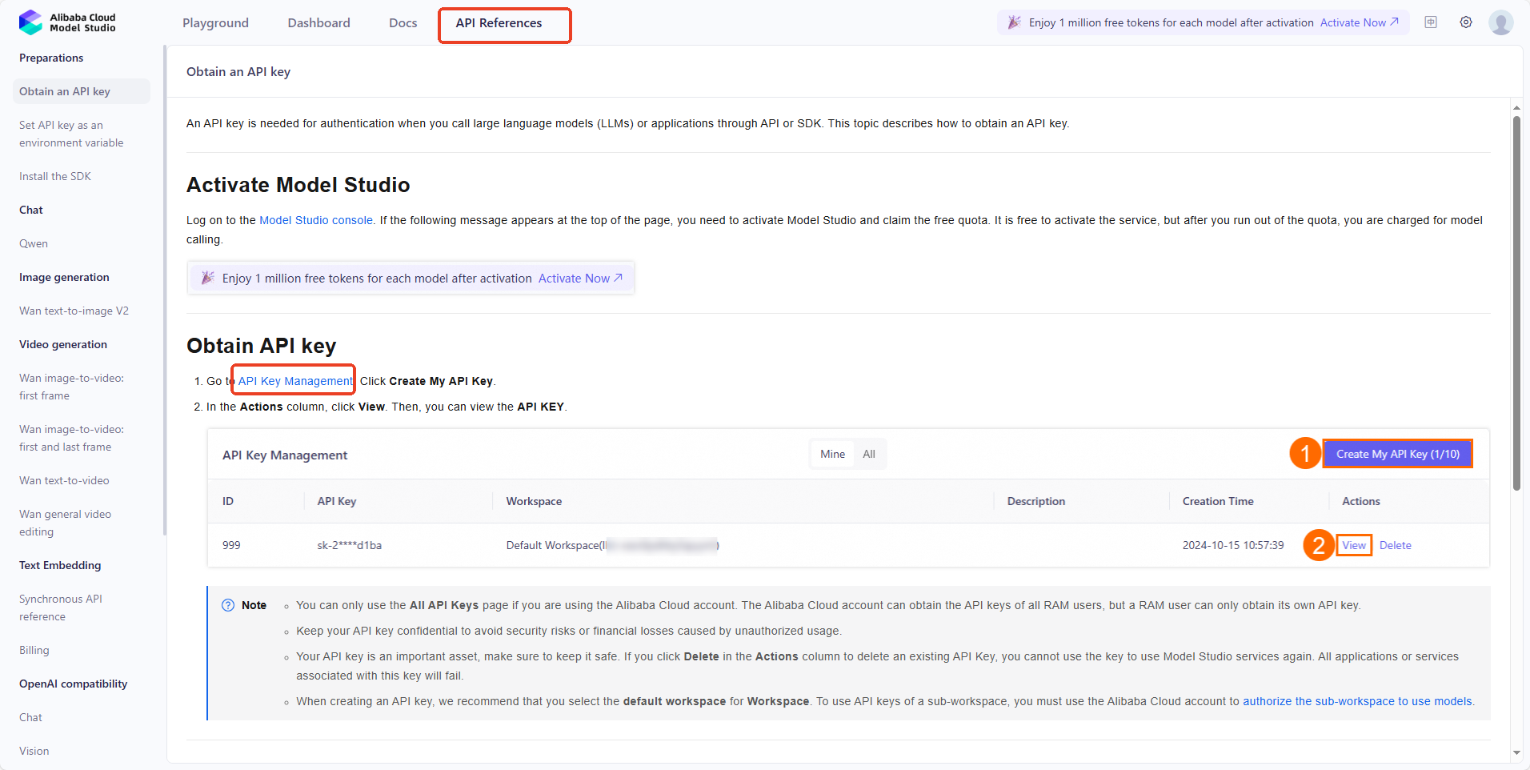The width and height of the screenshot is (1530, 770).
Task: Click the scroll-up arrow of the page scrollbar
Action: tap(1516, 107)
